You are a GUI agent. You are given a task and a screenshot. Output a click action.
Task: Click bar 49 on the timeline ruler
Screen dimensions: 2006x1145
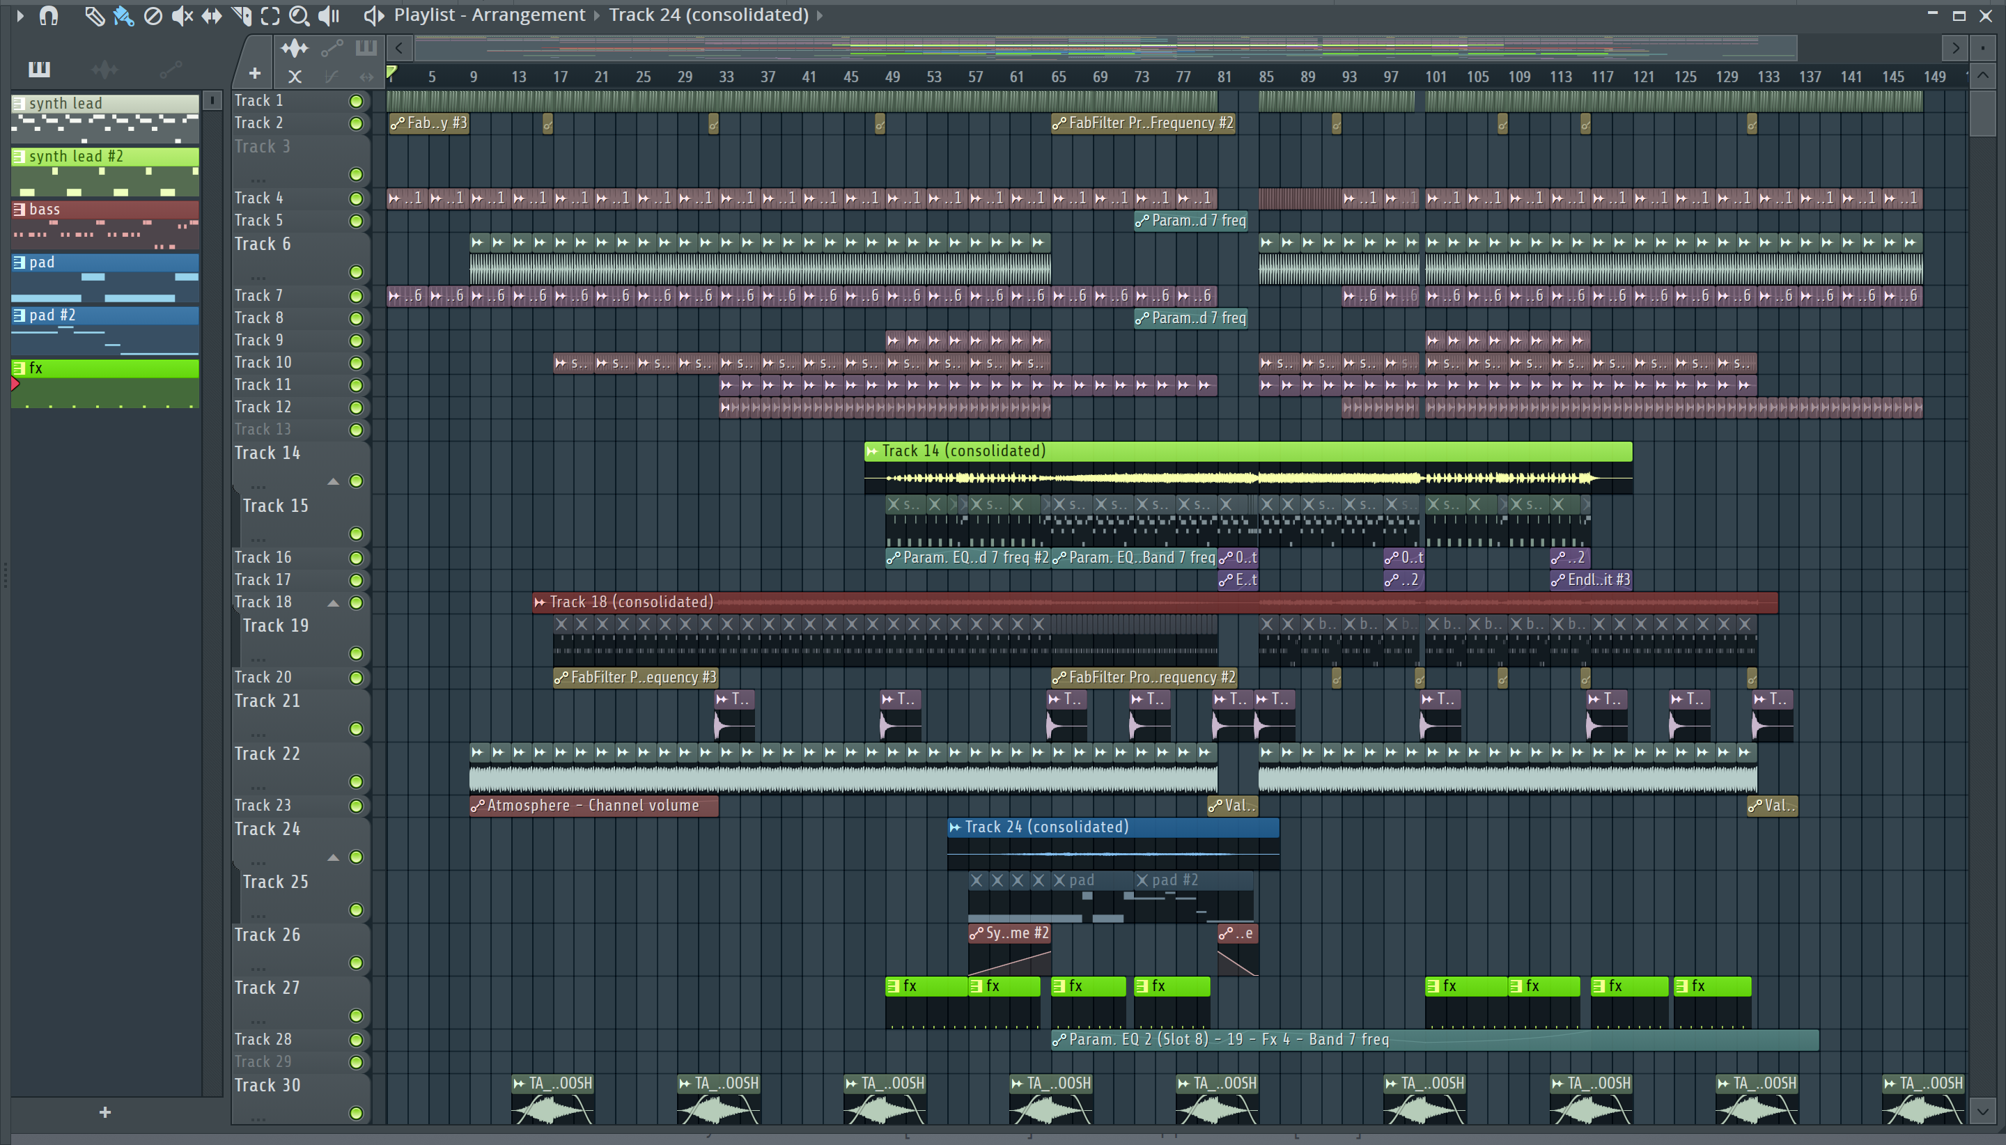(x=892, y=77)
